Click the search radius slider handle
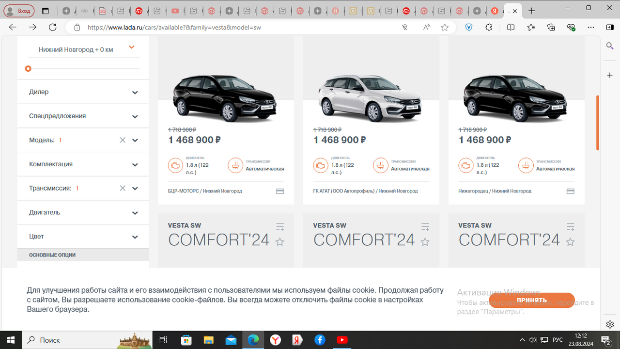Viewport: 620px width, 349px height. coord(28,69)
